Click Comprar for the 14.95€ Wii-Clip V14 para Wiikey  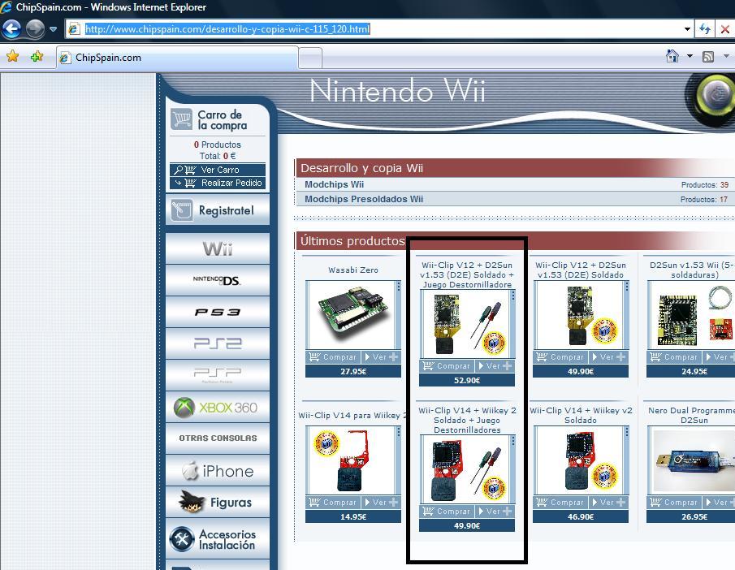pyautogui.click(x=334, y=502)
